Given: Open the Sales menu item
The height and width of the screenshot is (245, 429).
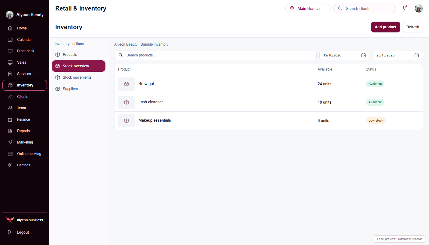Looking at the screenshot, I should [25, 62].
